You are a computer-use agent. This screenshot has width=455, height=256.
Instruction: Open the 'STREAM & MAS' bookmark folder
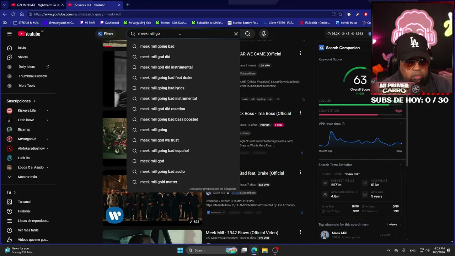click(26, 23)
